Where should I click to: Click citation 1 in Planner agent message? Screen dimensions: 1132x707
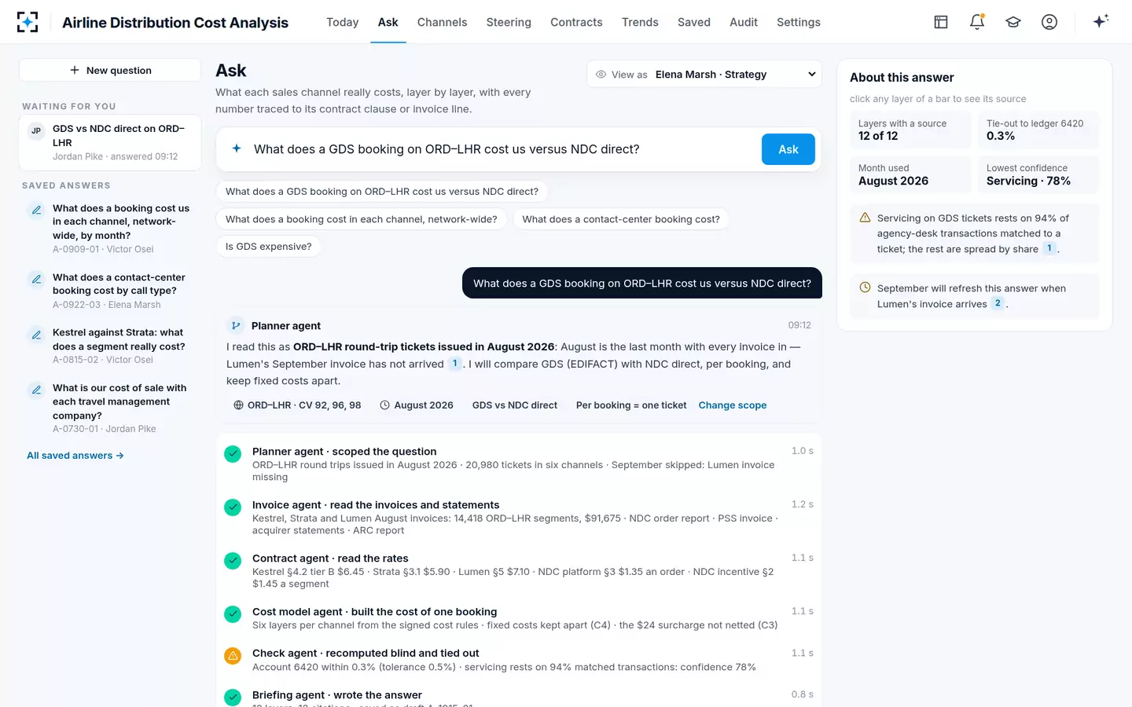click(455, 364)
